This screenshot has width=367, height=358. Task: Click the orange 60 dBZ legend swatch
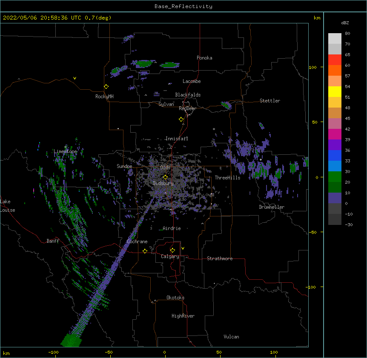pos(335,70)
